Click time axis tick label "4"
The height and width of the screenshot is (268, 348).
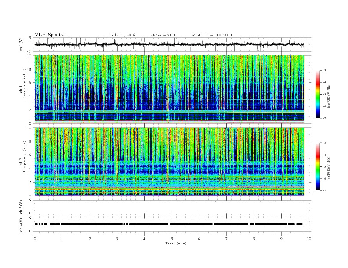coord(144,239)
